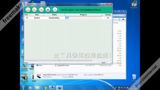Viewport: 160px width, 90px height.
Task: Click the Downloading... status cell
Action: [x=54, y=18]
